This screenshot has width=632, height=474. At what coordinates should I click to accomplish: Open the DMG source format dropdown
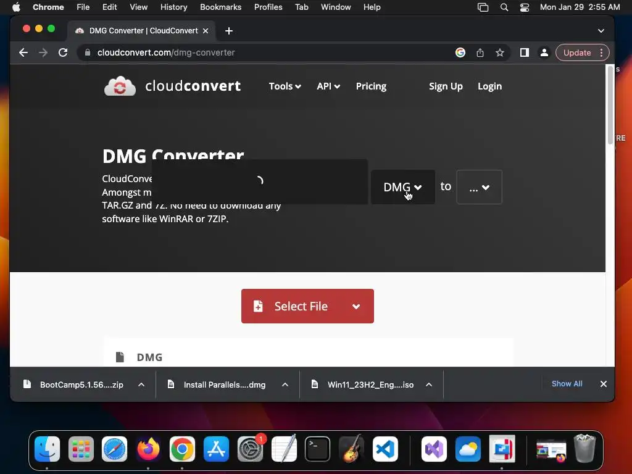(x=402, y=187)
